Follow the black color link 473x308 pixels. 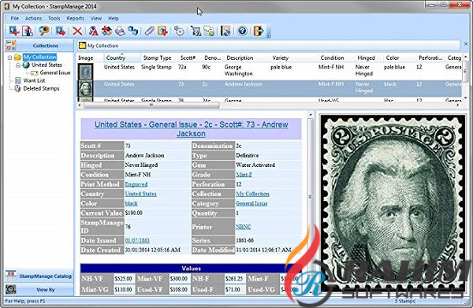(131, 203)
